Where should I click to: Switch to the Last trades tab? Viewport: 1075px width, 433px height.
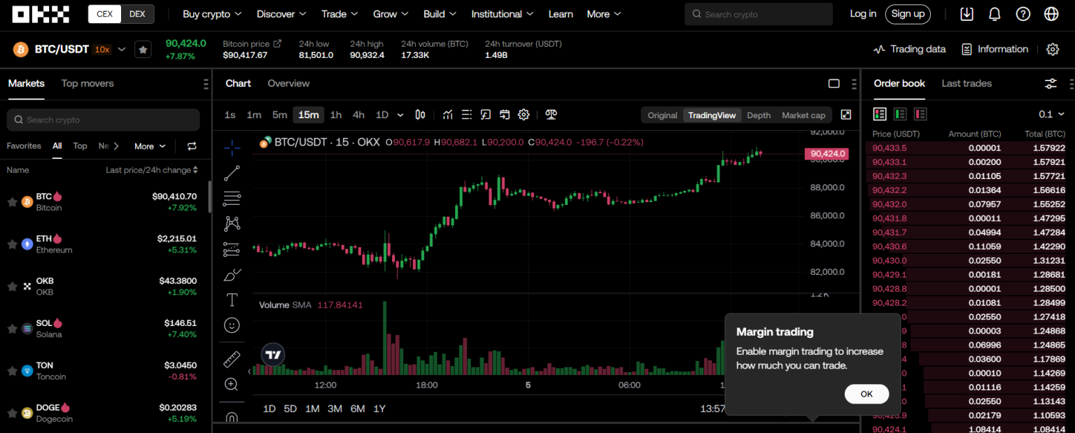coord(967,83)
